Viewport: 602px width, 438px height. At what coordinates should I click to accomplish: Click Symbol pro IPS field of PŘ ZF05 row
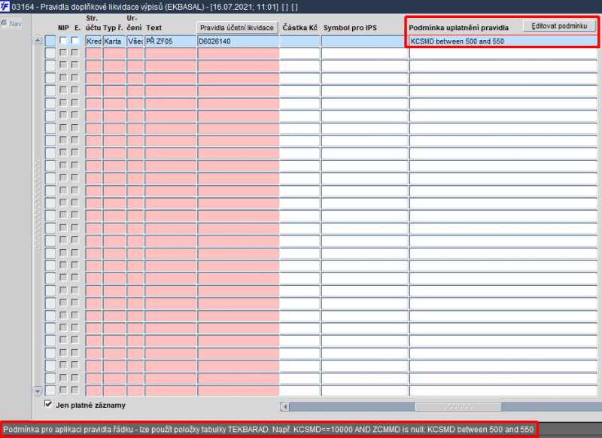(x=364, y=41)
